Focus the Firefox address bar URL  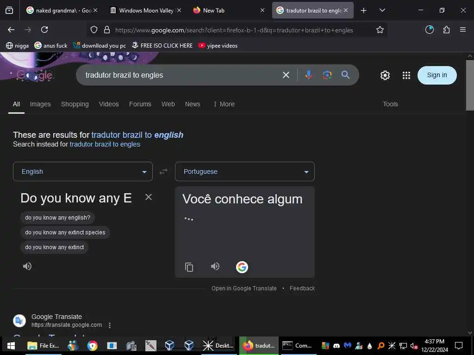coord(234,30)
